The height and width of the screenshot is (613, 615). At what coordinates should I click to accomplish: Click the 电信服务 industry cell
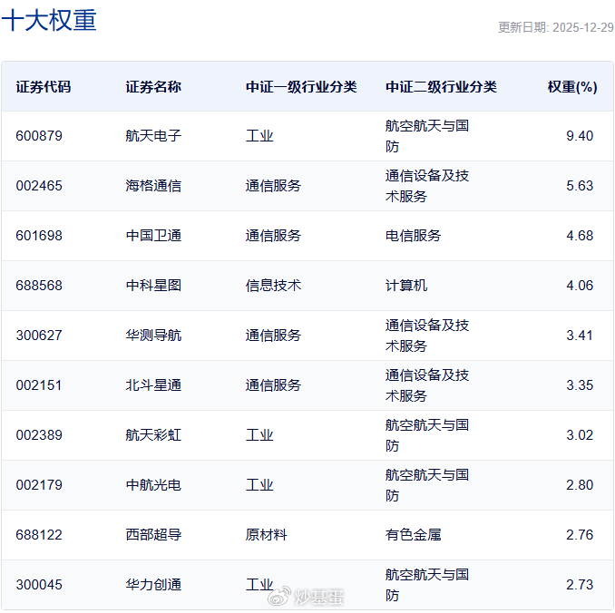pos(413,236)
